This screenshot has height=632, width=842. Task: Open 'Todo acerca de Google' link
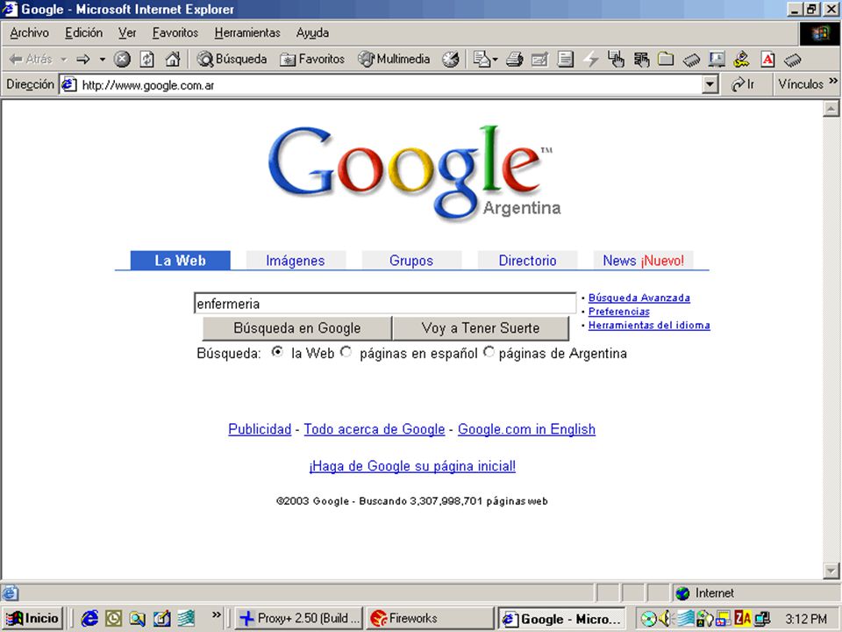pyautogui.click(x=375, y=429)
